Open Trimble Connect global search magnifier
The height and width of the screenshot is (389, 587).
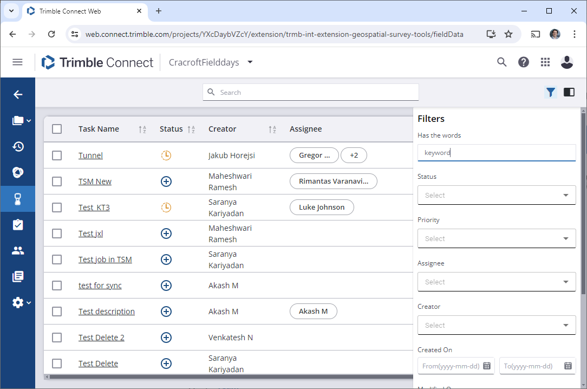(501, 62)
